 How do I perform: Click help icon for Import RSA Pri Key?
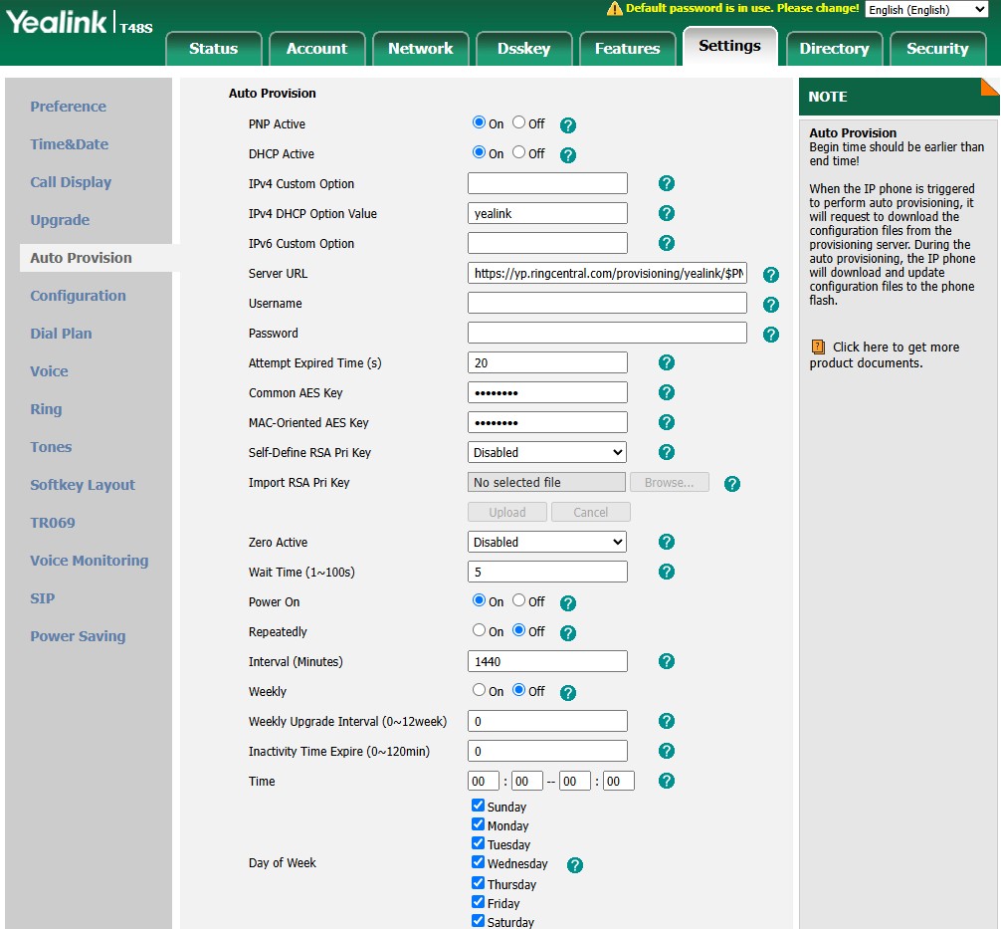coord(732,484)
